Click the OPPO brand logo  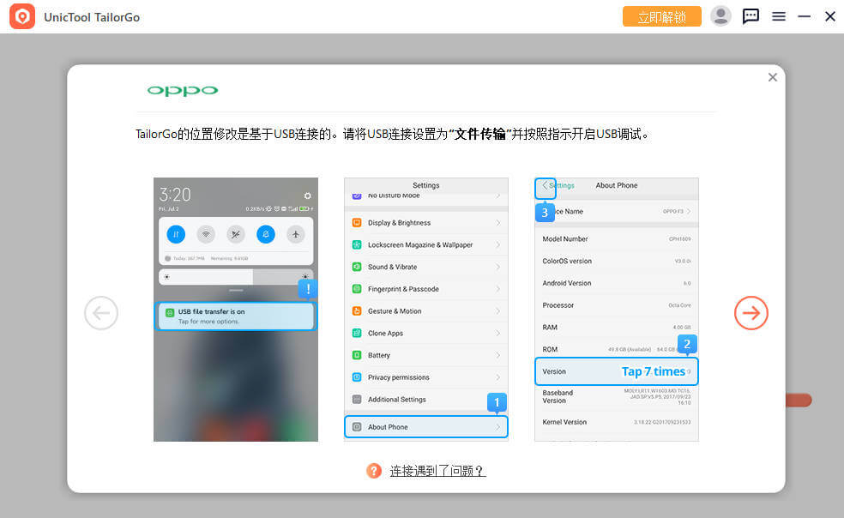183,90
